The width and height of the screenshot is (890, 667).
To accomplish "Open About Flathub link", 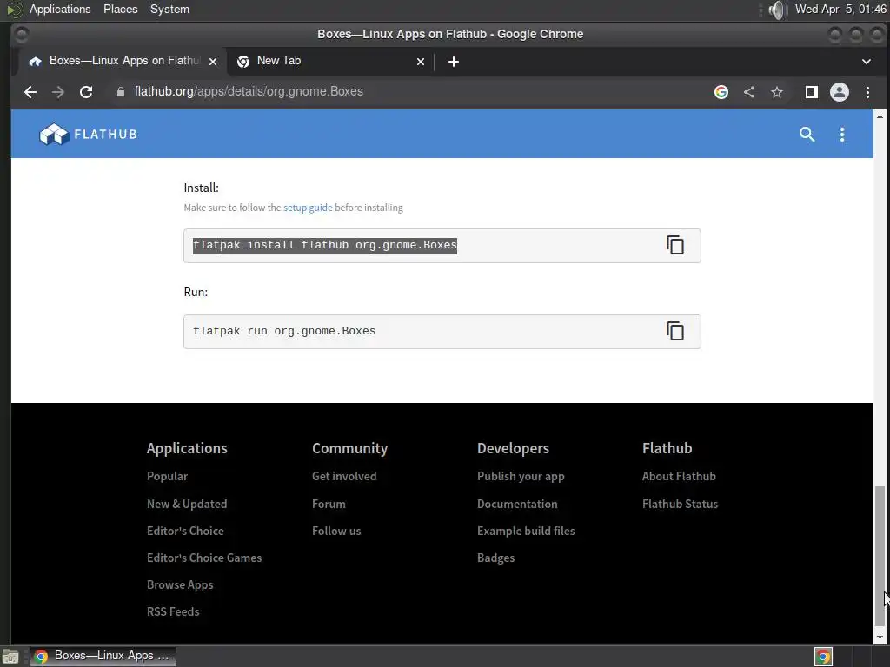I will [x=679, y=477].
